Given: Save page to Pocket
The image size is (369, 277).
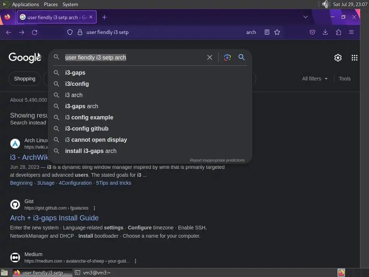Looking at the screenshot, I should (312, 32).
